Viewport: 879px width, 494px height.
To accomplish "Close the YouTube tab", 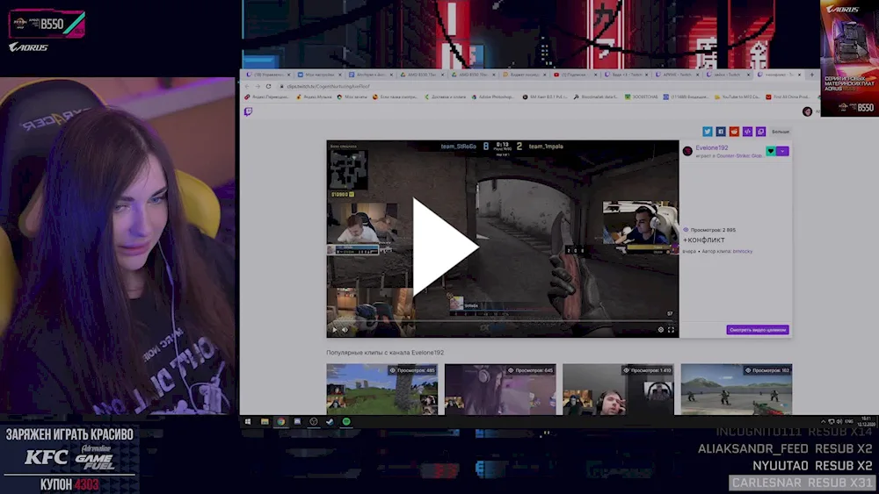I will (595, 75).
